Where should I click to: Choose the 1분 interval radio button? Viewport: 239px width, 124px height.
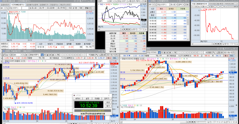click(x=73, y=8)
